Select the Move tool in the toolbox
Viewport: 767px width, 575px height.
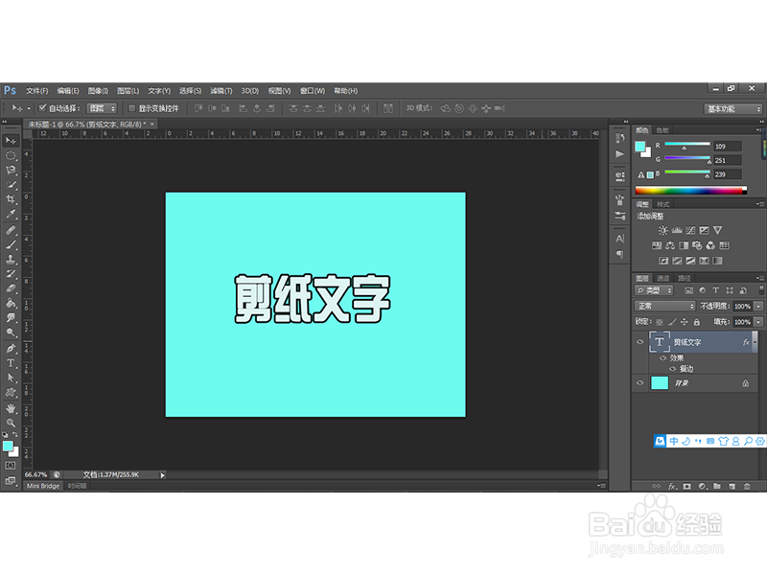(x=11, y=141)
